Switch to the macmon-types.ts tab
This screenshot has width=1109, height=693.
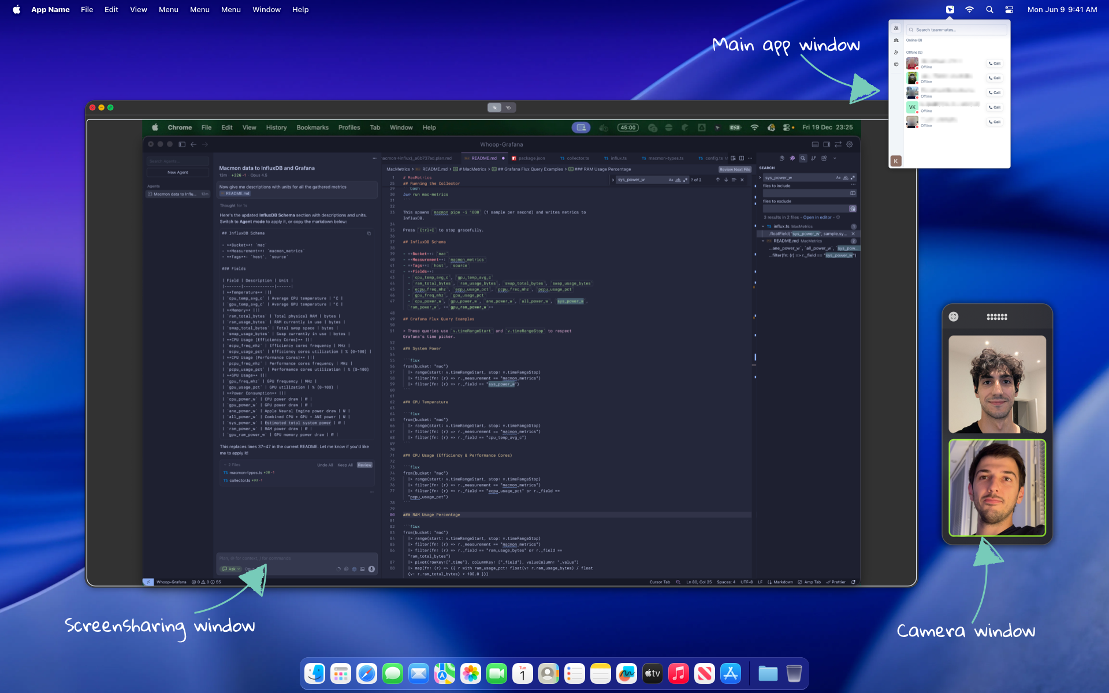pyautogui.click(x=664, y=158)
